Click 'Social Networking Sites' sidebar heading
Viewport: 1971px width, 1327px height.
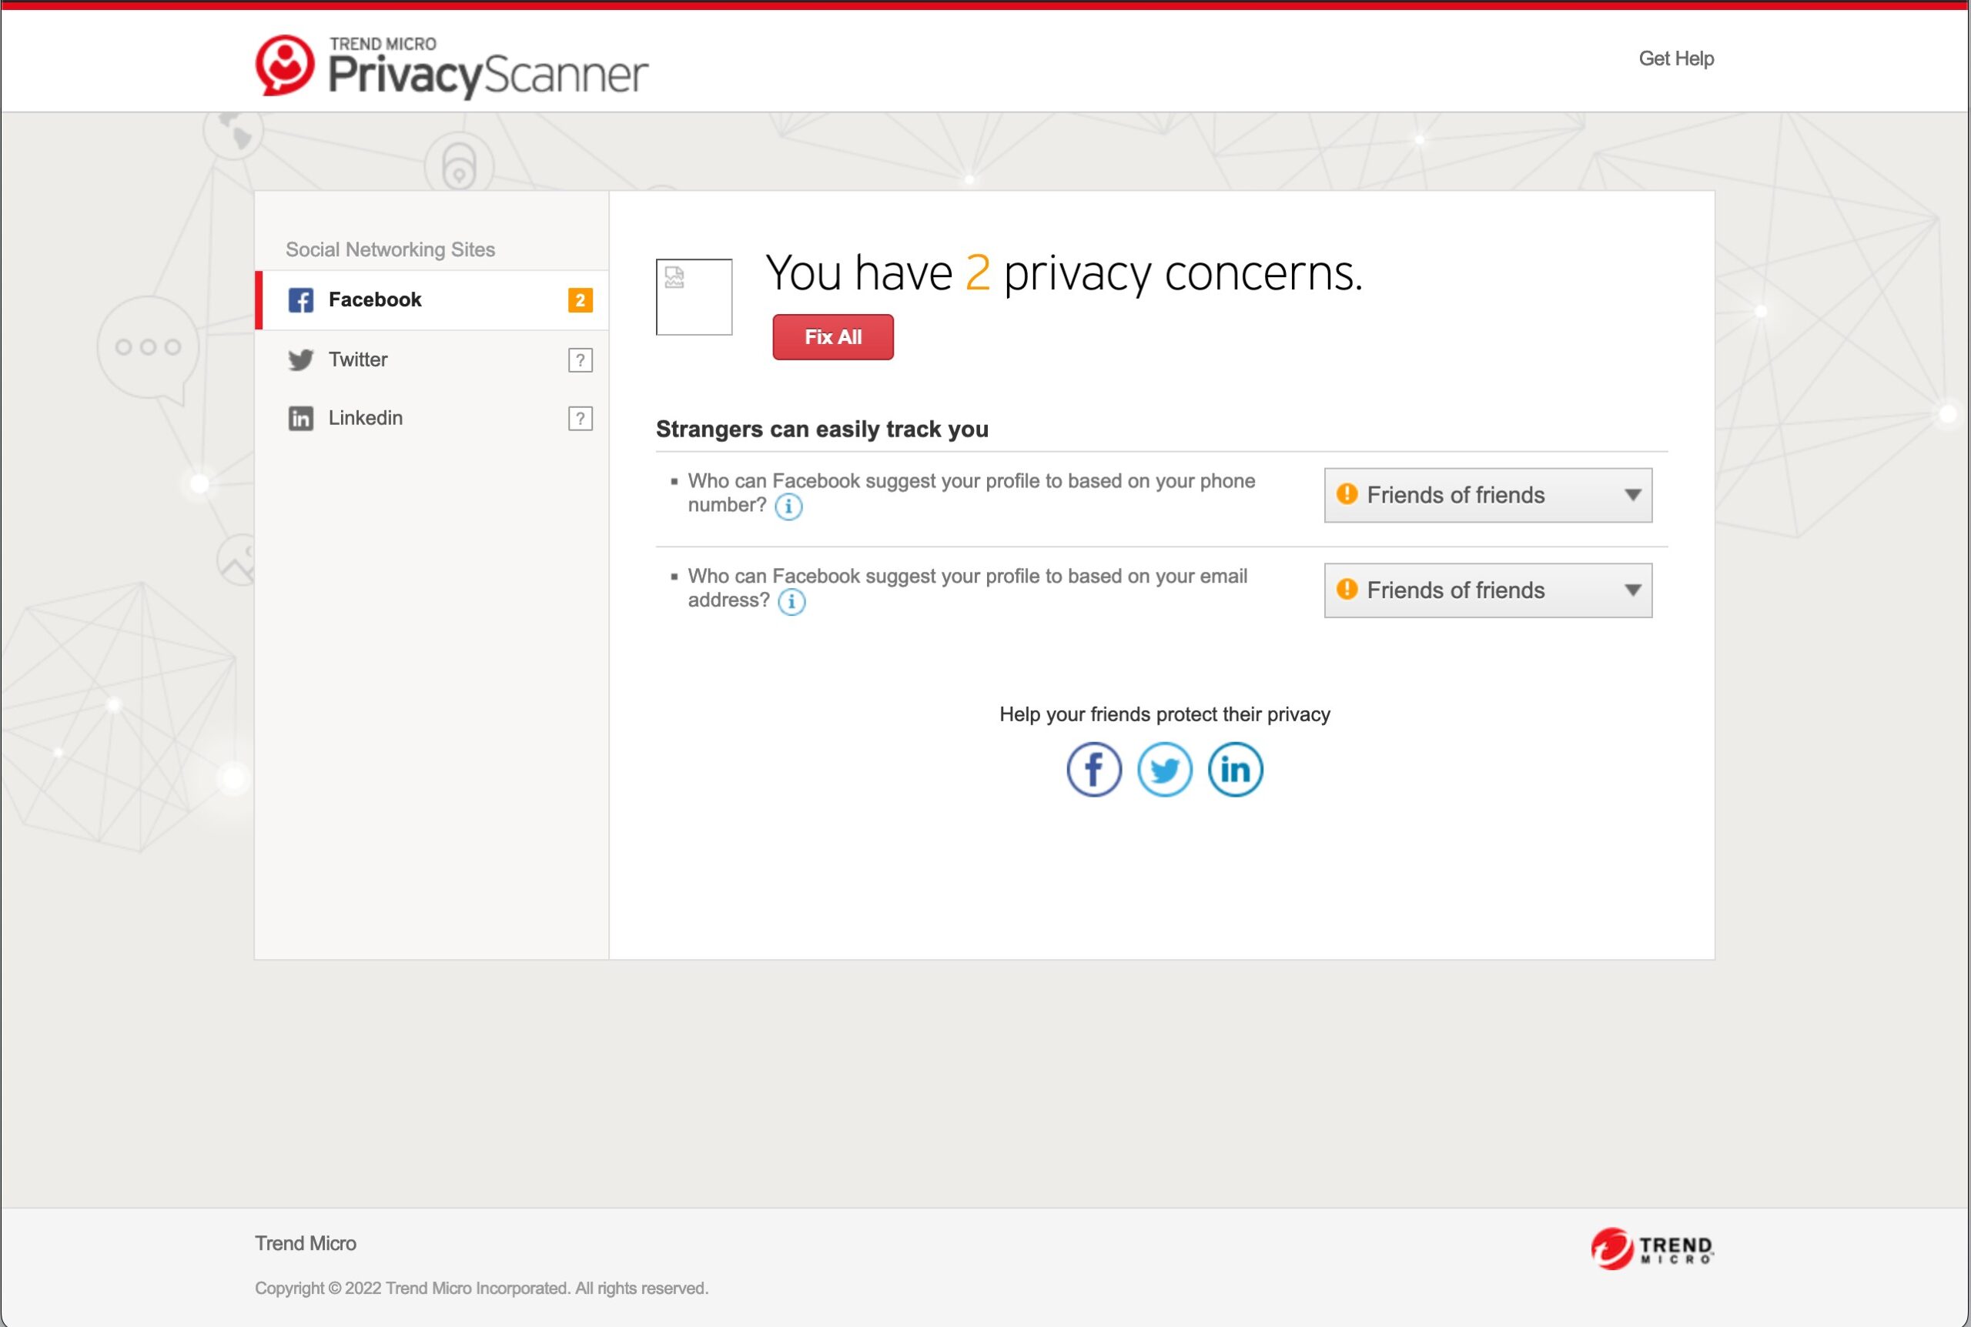(x=390, y=249)
